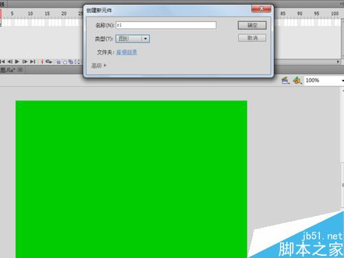Open modify onion markers icon
The width and height of the screenshot is (344, 258).
pyautogui.click(x=77, y=62)
